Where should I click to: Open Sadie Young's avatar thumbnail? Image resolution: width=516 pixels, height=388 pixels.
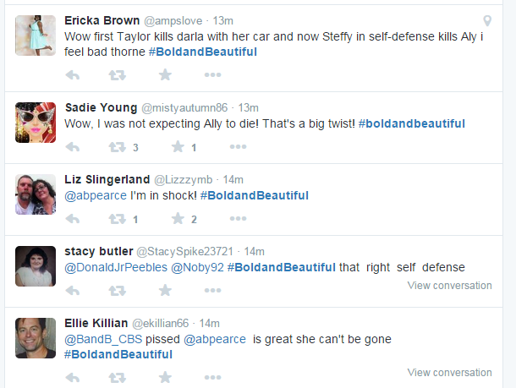click(36, 122)
